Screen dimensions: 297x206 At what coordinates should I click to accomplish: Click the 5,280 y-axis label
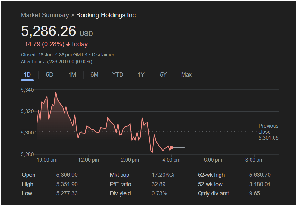pyautogui.click(x=27, y=154)
